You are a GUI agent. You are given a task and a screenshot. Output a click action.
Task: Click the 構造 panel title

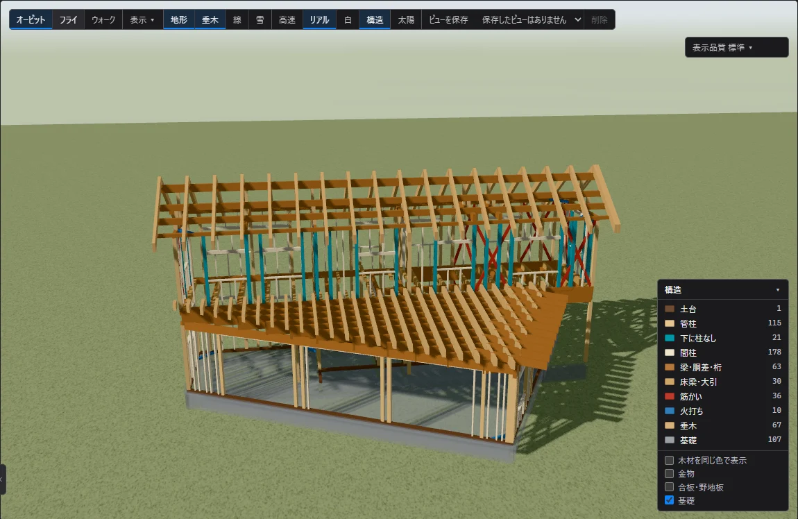tap(673, 289)
